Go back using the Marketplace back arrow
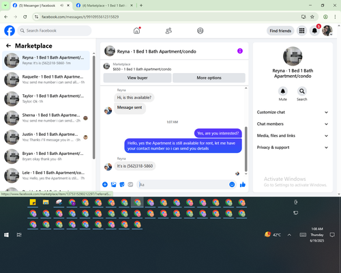 click(x=8, y=46)
